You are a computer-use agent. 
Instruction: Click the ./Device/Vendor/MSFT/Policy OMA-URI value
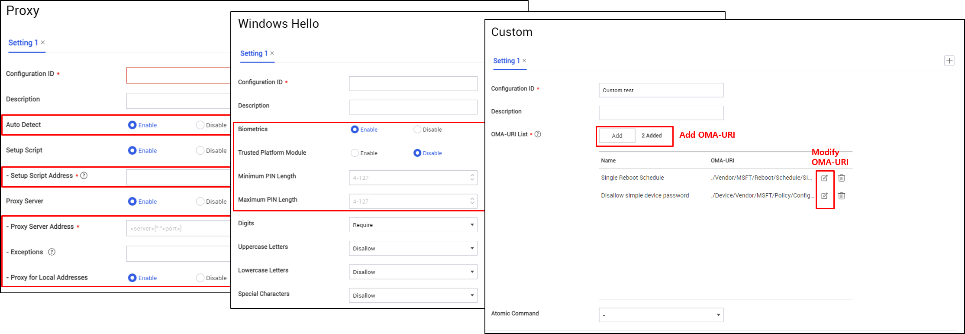point(762,195)
